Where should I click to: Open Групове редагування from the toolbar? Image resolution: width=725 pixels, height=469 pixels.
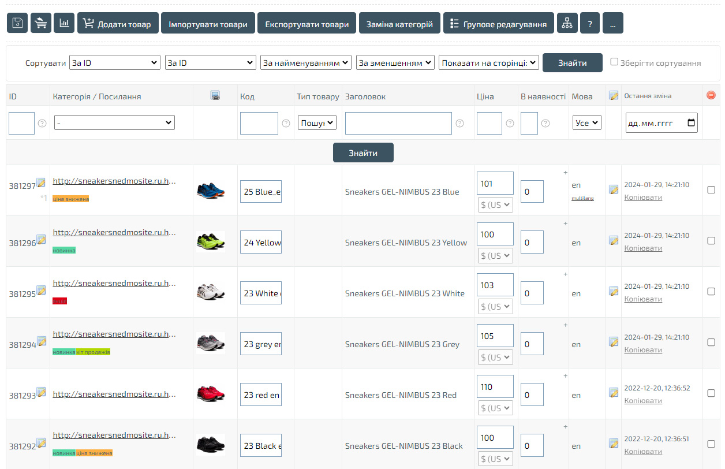pos(498,24)
